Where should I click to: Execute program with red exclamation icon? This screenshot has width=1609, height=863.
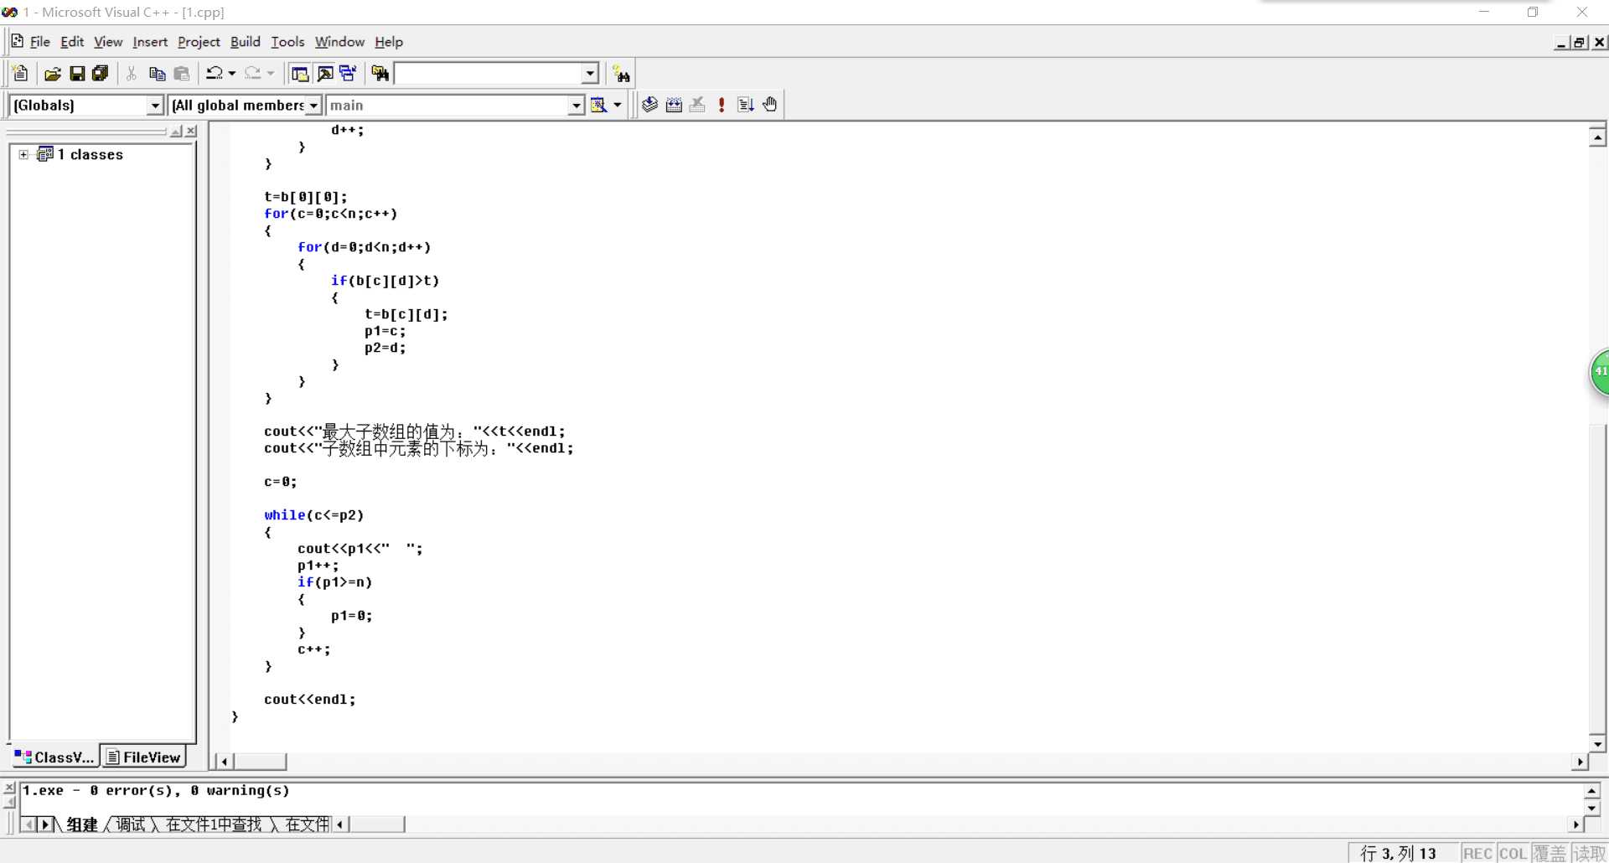[x=722, y=105]
